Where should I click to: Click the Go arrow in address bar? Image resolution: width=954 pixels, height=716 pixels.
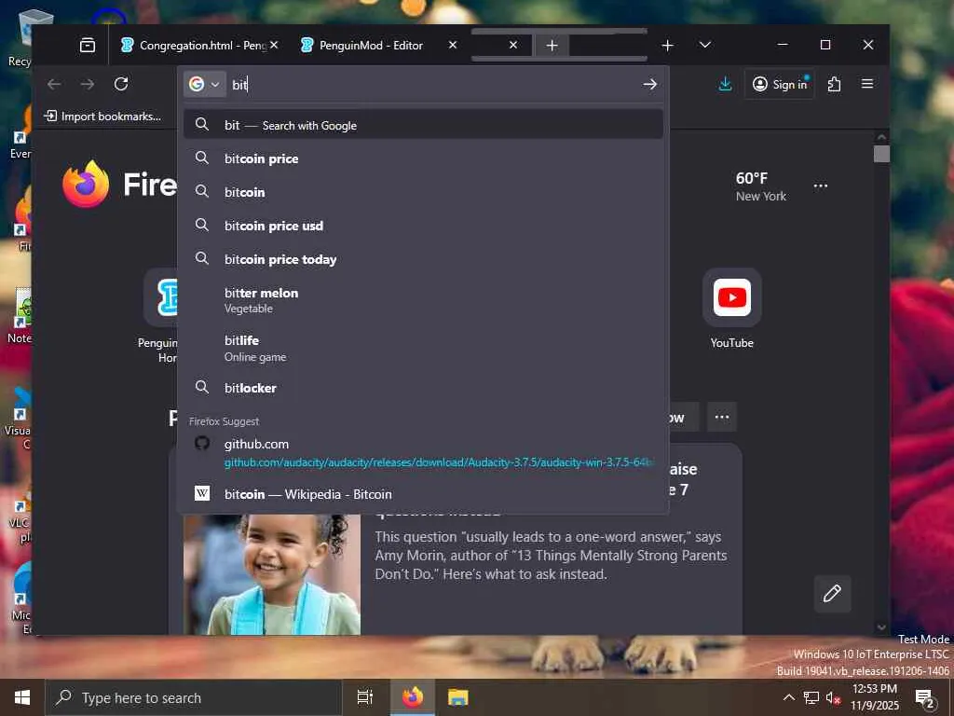tap(649, 84)
